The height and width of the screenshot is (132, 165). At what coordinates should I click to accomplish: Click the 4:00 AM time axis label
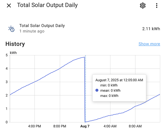click(110, 126)
